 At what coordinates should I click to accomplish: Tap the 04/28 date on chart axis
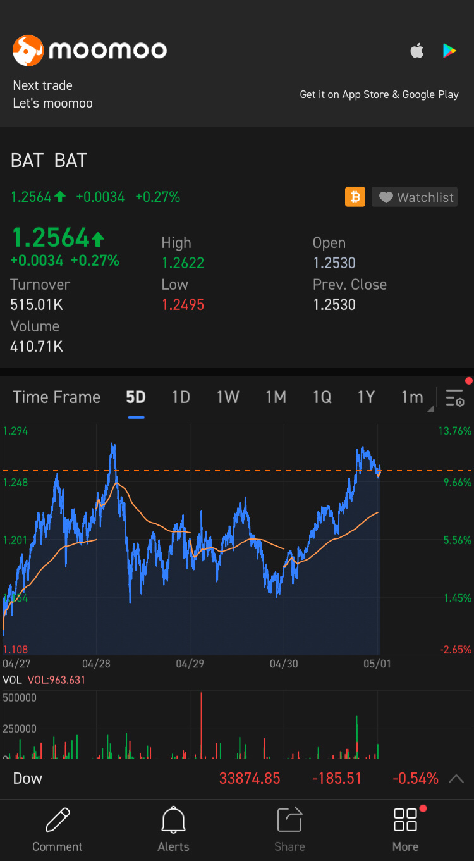pyautogui.click(x=97, y=664)
